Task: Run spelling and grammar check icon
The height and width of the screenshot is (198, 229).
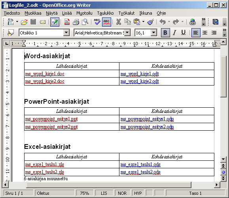Action: [x=97, y=22]
